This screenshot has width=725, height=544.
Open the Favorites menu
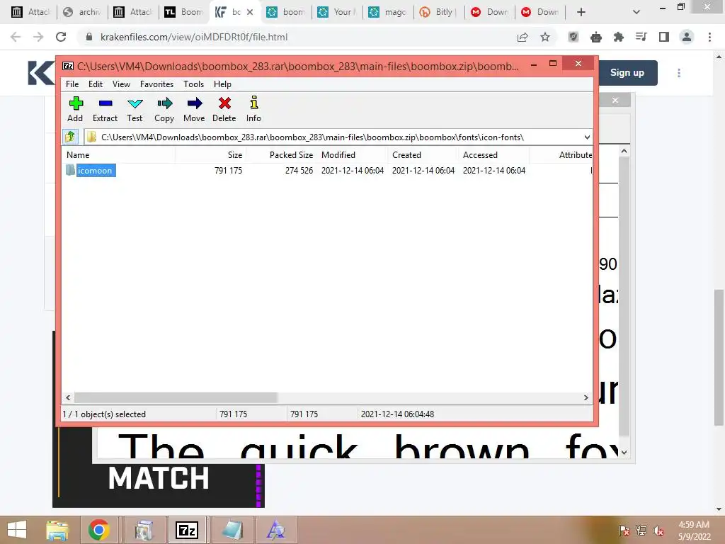(x=156, y=84)
